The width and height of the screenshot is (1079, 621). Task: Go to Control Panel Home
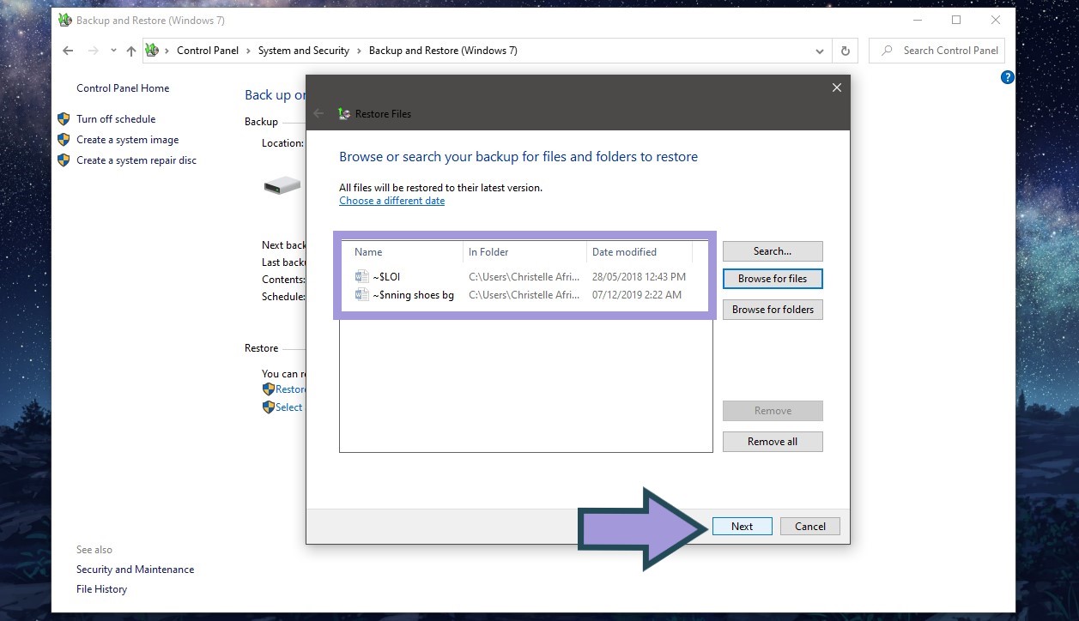pyautogui.click(x=123, y=88)
